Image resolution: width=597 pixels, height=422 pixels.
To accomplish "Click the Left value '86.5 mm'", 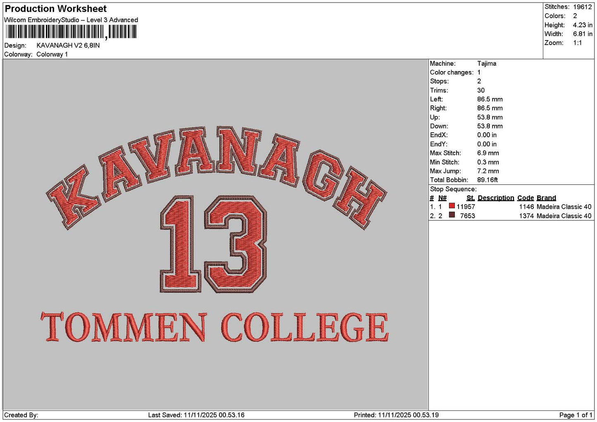I will point(490,100).
